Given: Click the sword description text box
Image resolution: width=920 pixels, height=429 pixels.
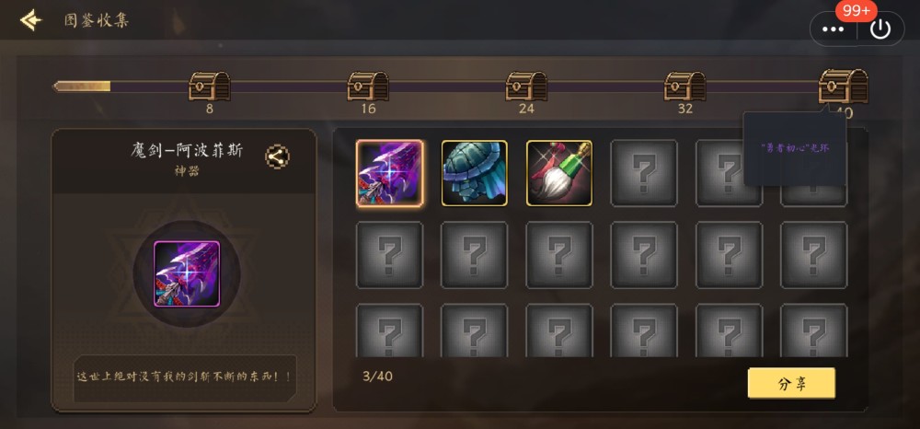Looking at the screenshot, I should 185,378.
